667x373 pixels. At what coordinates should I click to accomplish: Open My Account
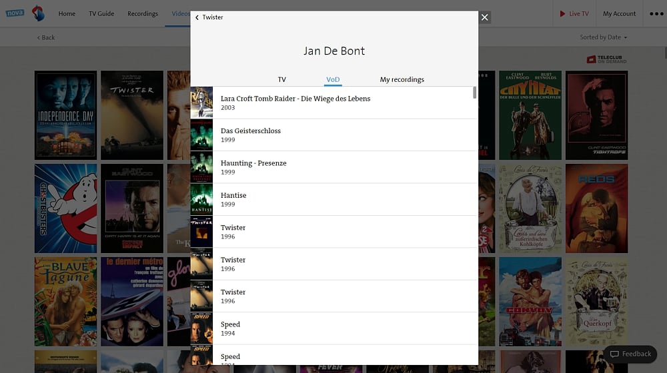tap(619, 13)
